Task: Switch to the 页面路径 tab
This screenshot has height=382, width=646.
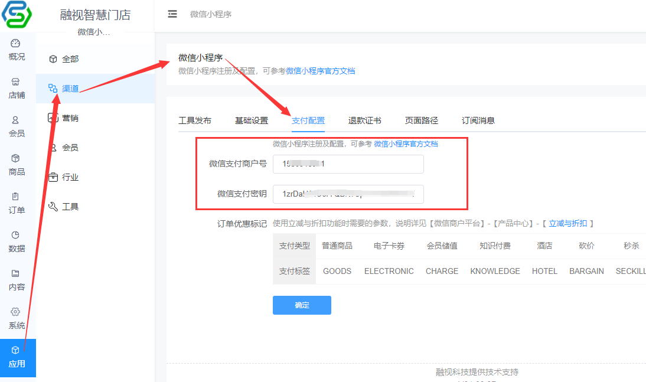Action: point(422,120)
